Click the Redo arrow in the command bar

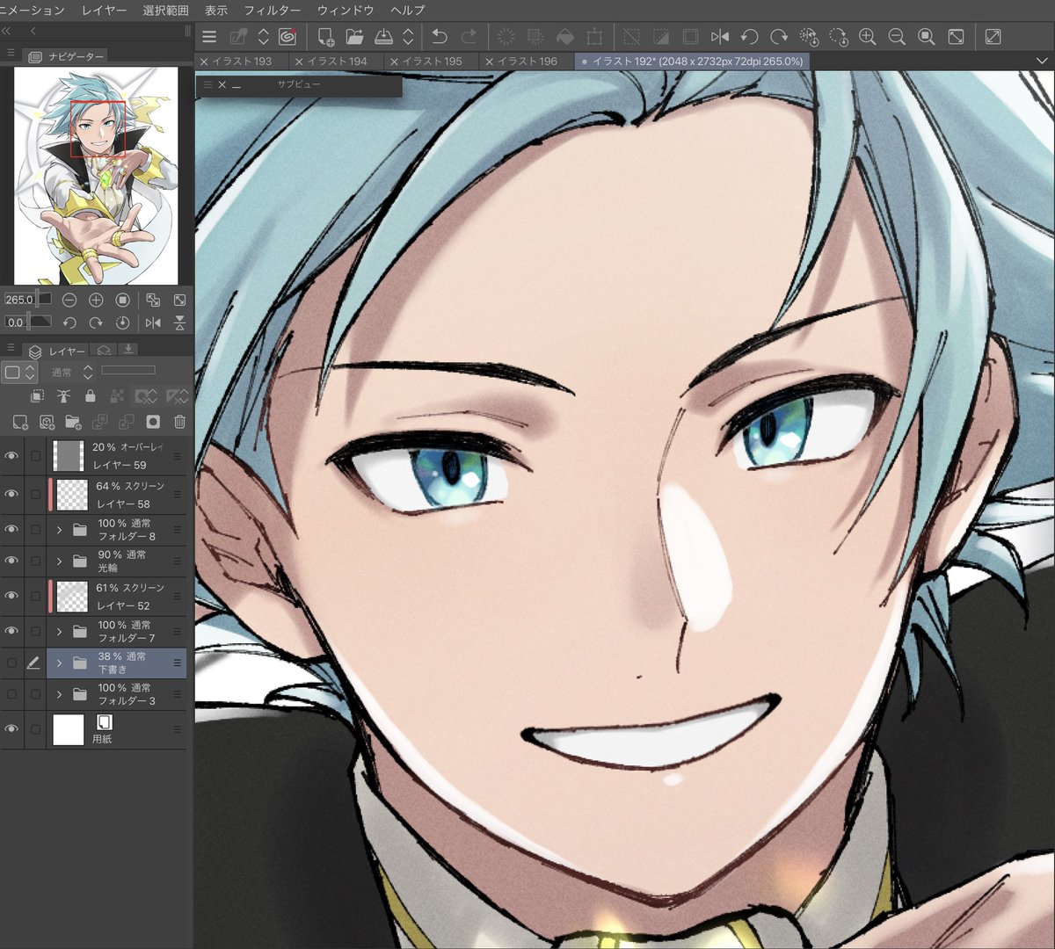point(469,37)
